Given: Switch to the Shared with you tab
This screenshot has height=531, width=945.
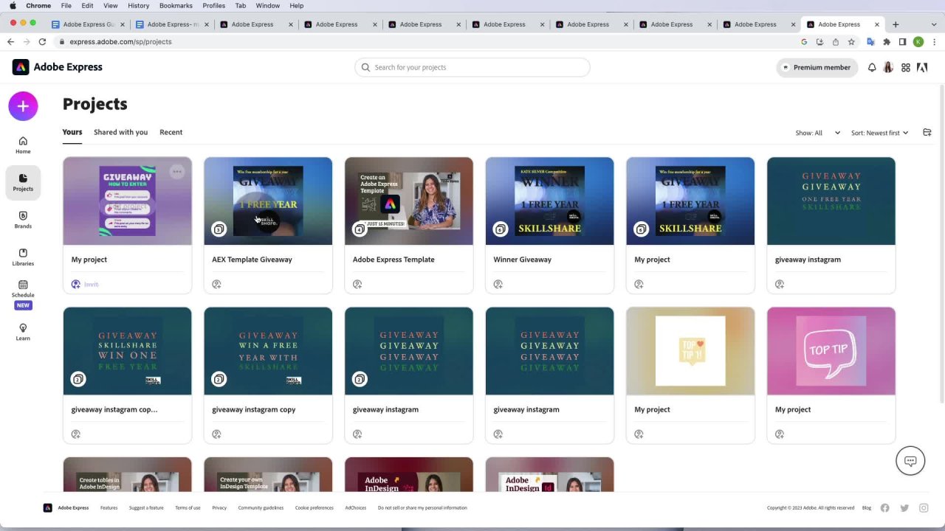Looking at the screenshot, I should (120, 132).
